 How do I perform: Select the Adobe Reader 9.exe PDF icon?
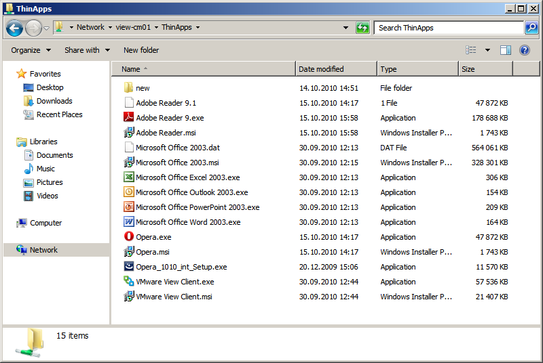coord(128,117)
